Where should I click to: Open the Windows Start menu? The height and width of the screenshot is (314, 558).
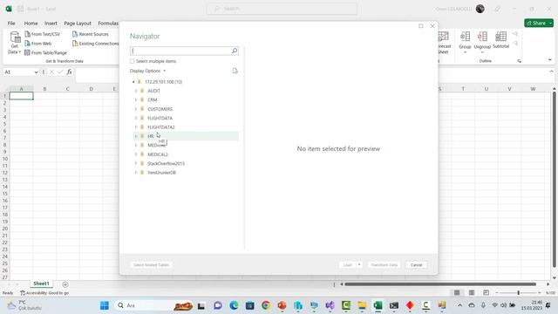[105, 305]
